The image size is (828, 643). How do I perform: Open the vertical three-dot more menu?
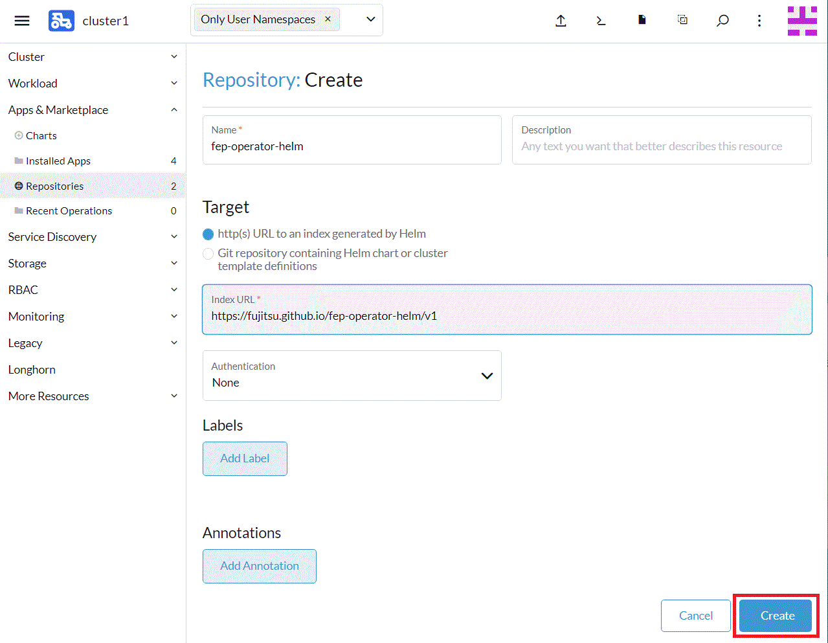click(759, 21)
